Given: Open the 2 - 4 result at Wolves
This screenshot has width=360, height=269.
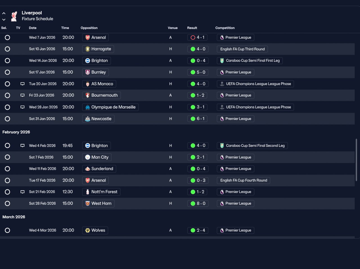Looking at the screenshot, I should click(198, 230).
